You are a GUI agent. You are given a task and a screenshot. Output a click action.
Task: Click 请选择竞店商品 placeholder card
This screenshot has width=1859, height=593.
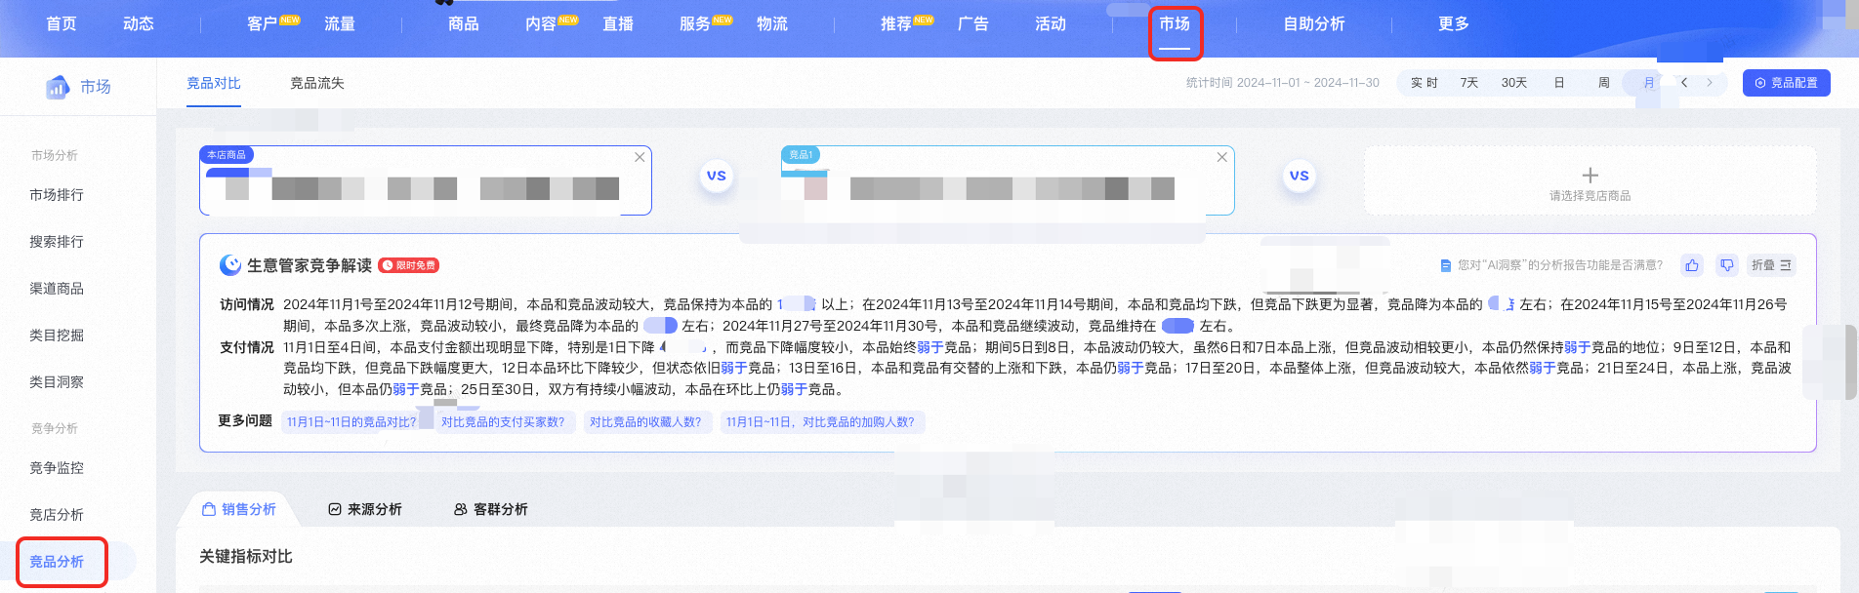point(1590,180)
